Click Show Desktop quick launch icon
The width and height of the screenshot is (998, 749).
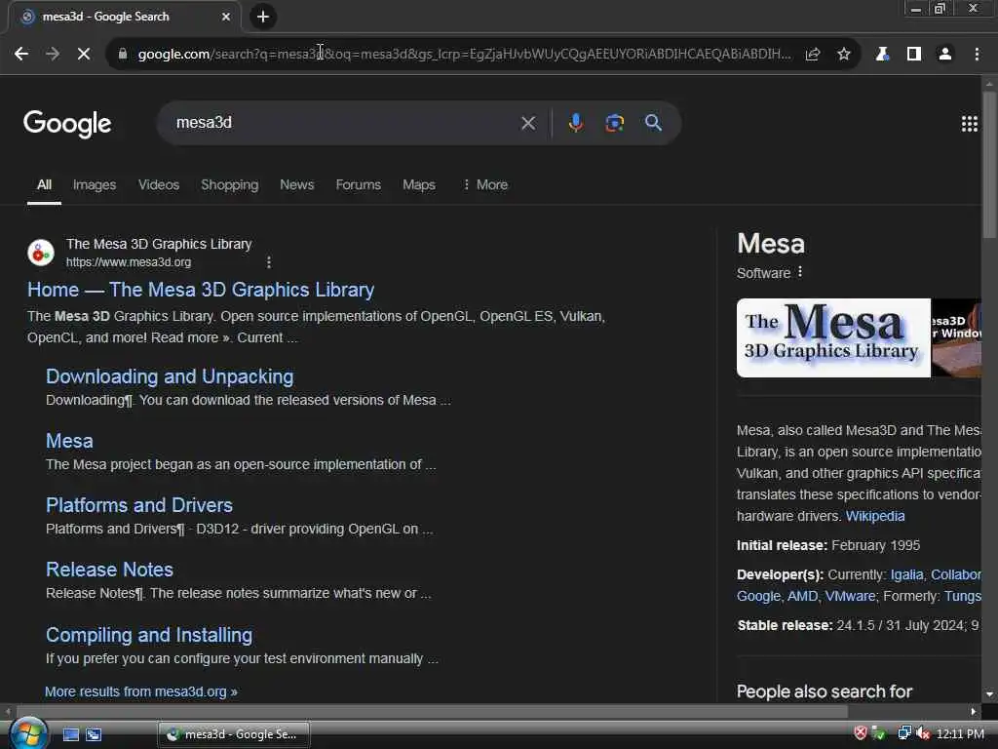pyautogui.click(x=70, y=735)
